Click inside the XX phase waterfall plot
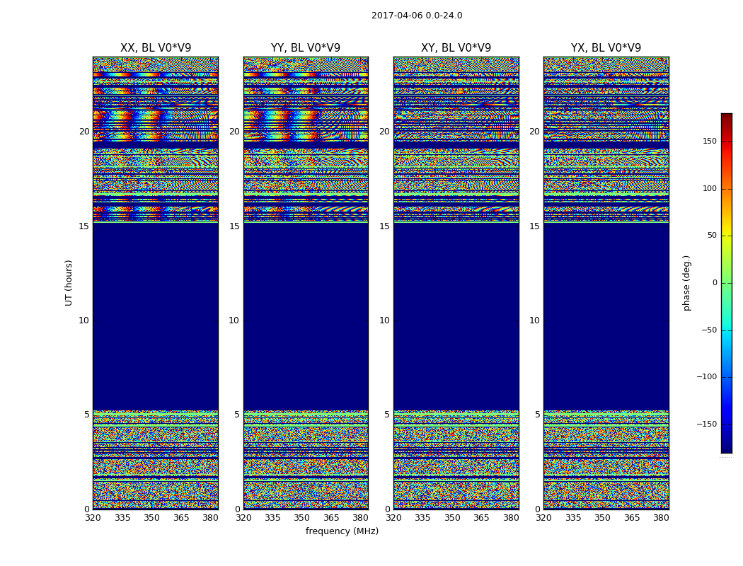The image size is (743, 566). click(156, 283)
